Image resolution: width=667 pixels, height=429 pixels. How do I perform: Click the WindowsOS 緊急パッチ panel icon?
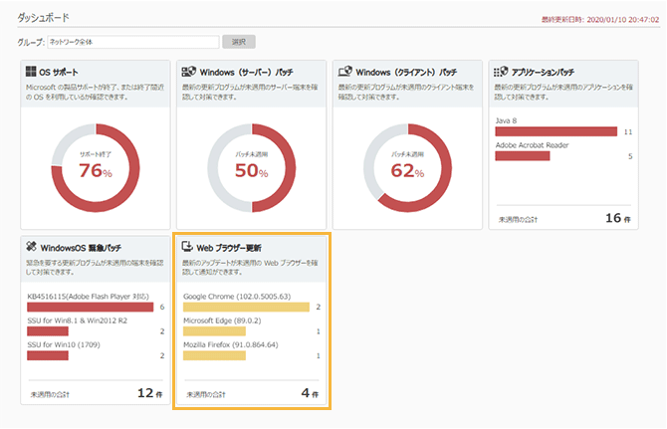pos(31,246)
